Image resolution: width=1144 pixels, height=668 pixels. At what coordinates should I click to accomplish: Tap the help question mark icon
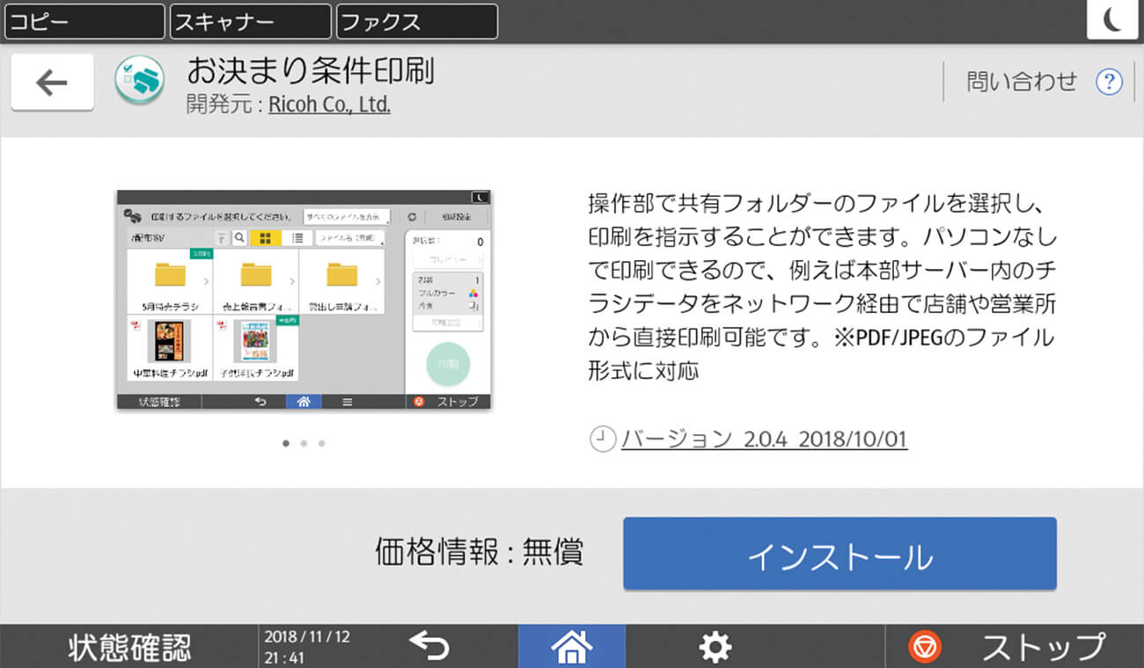click(1109, 81)
